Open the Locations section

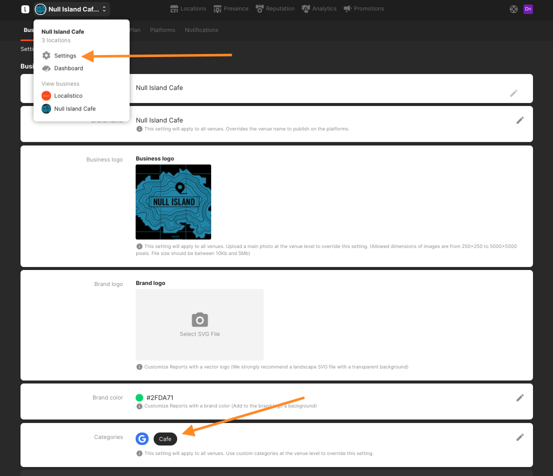click(x=188, y=9)
